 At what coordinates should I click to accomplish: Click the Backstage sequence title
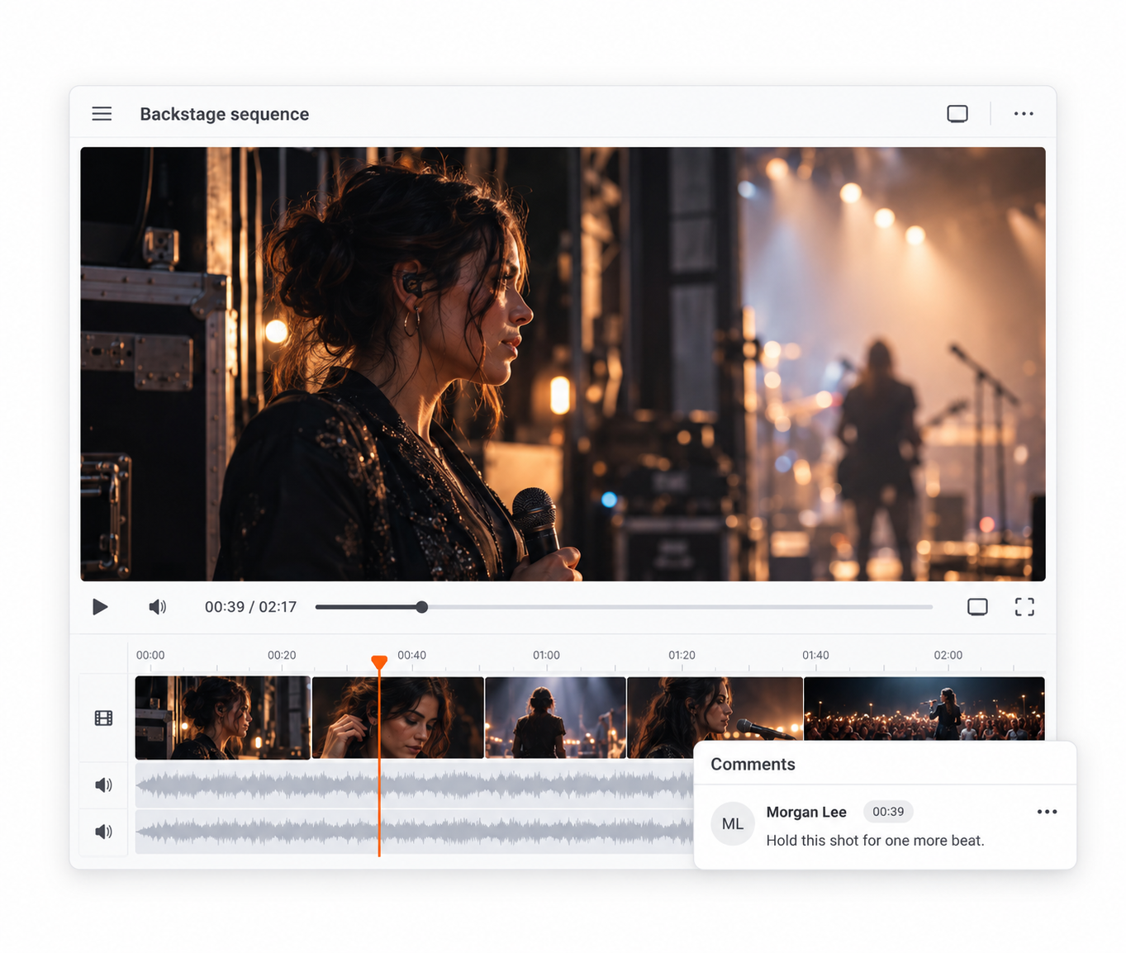coord(225,114)
